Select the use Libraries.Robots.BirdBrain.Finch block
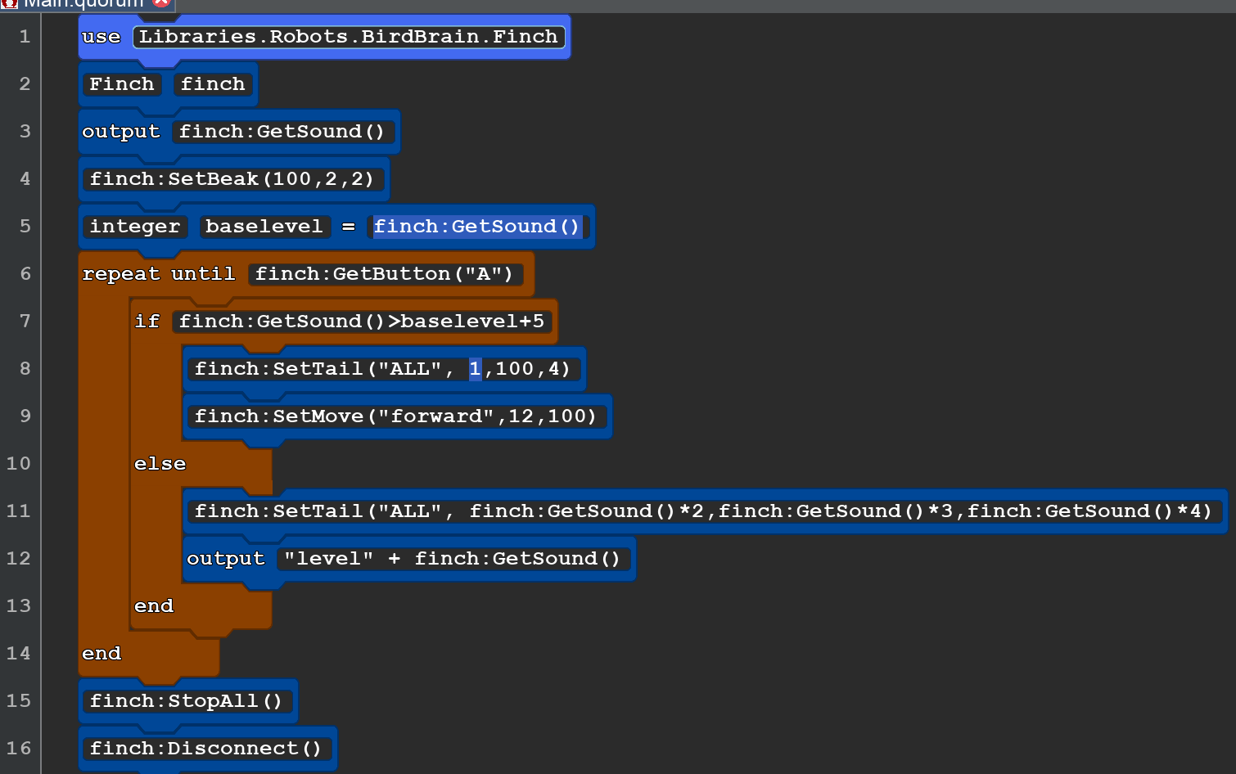Viewport: 1236px width, 774px height. [x=102, y=36]
